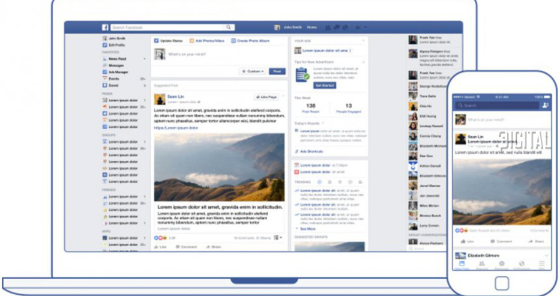Open the Ads Shortcuts link
The height and width of the screenshot is (296, 560).
coord(309,151)
